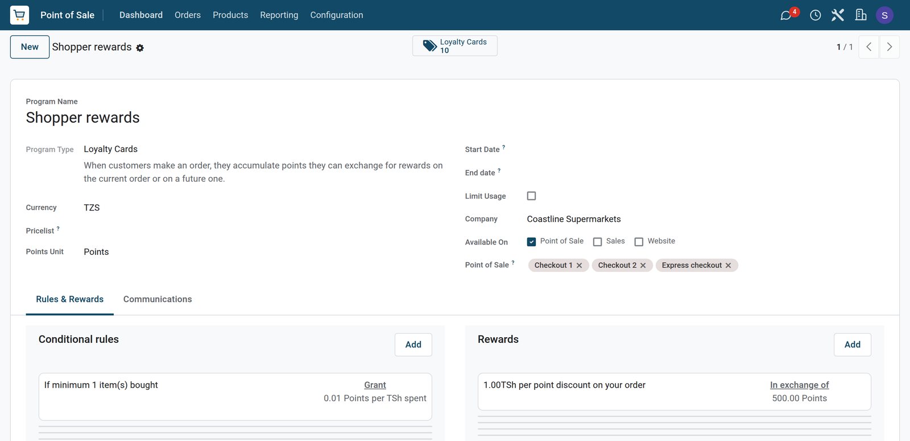Open the messages notification icon
Image resolution: width=910 pixels, height=441 pixels.
coord(789,15)
